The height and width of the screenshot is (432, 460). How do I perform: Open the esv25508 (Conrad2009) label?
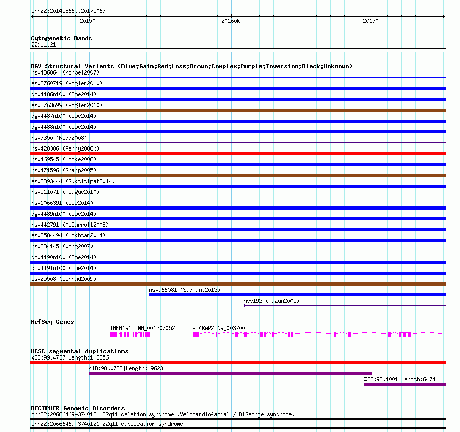click(64, 279)
